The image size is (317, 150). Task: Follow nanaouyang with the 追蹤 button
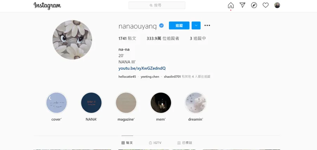pos(179,26)
